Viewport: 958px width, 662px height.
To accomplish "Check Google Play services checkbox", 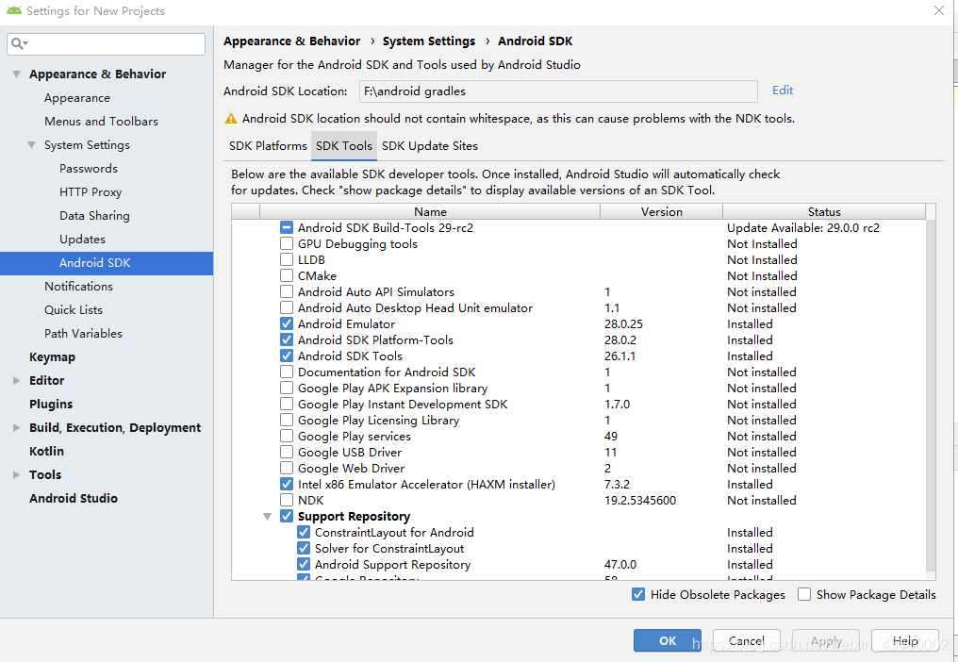I will tap(287, 436).
